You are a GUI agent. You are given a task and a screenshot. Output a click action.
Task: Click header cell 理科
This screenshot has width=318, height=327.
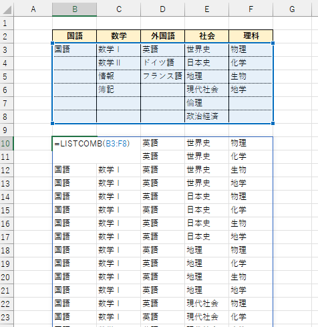tap(251, 36)
